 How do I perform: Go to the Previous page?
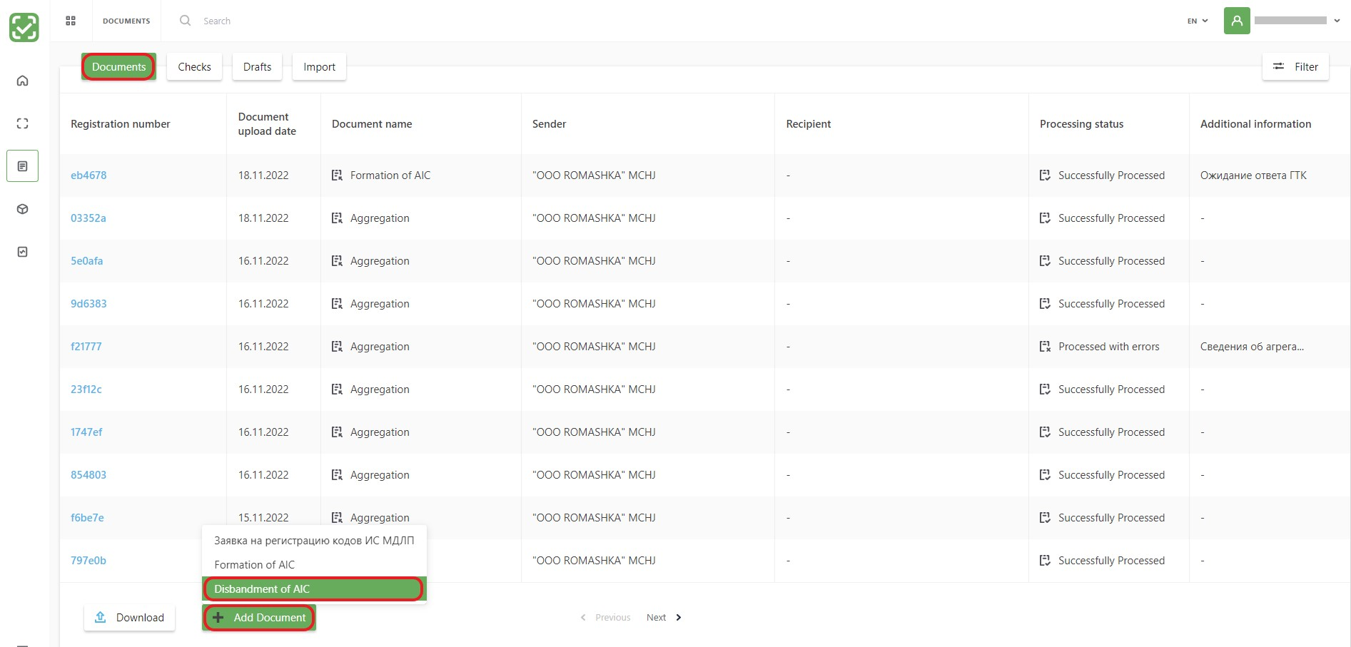click(605, 618)
